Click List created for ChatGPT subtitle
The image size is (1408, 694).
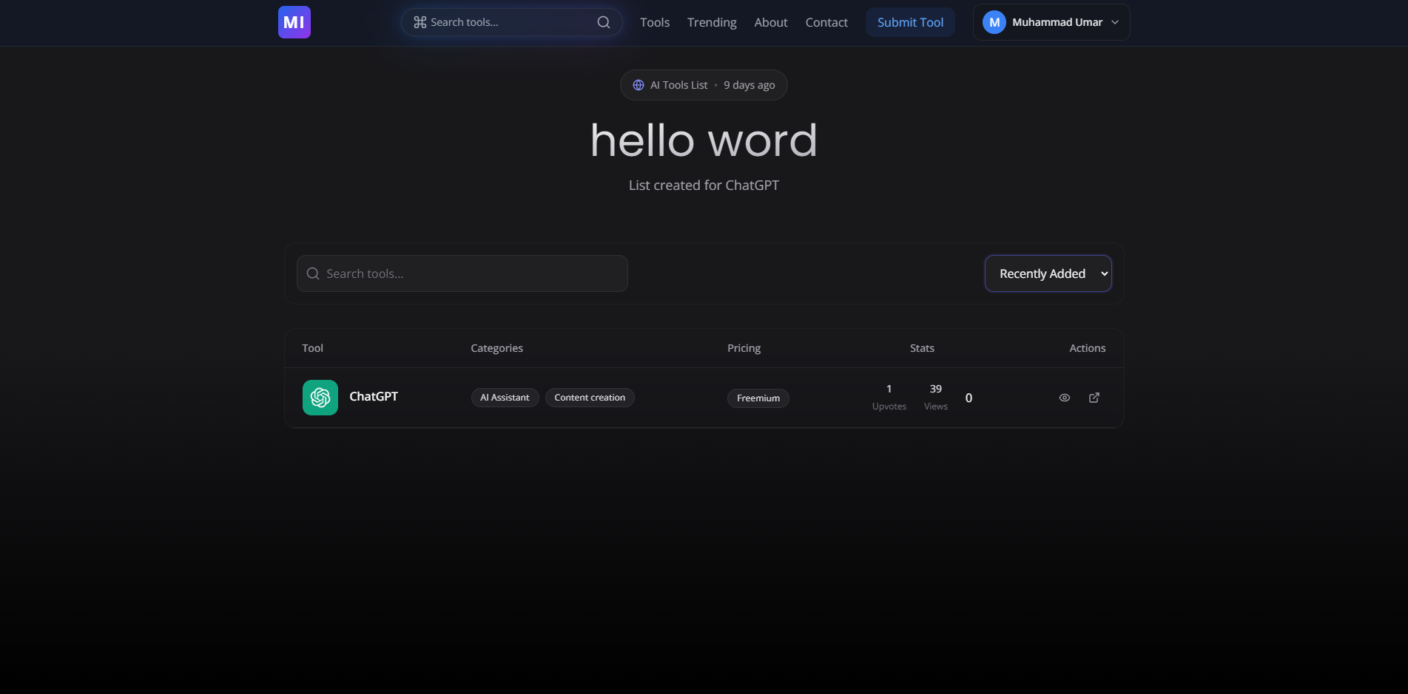tap(704, 186)
